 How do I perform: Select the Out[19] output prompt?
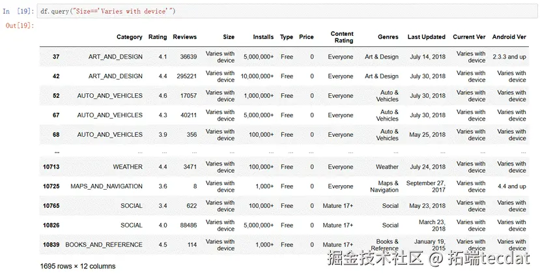[x=20, y=25]
